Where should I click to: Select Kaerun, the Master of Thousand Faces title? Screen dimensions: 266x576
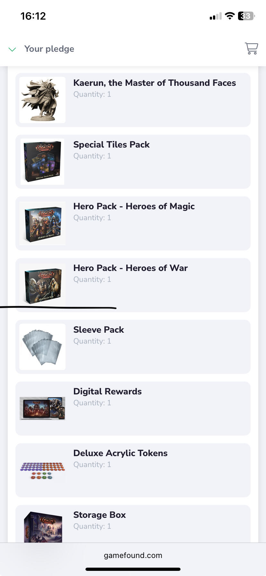coord(155,83)
